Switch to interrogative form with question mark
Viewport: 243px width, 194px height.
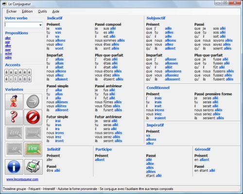[x=14, y=117]
